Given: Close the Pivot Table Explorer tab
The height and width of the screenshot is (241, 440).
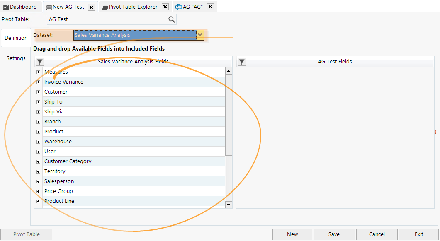Looking at the screenshot, I should pos(165,7).
